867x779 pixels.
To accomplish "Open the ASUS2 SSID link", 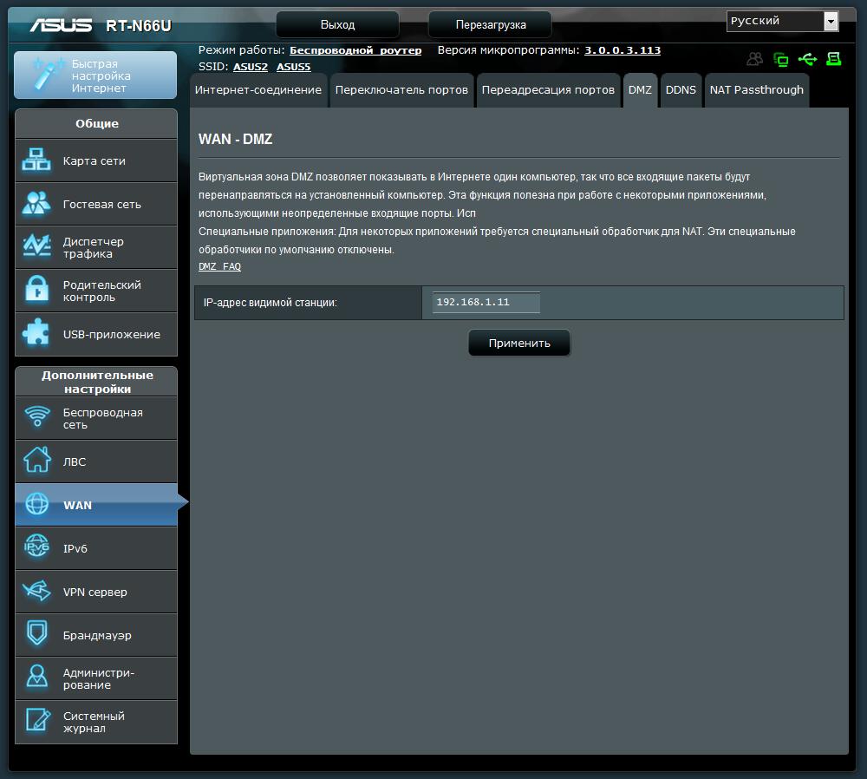I will tap(251, 67).
